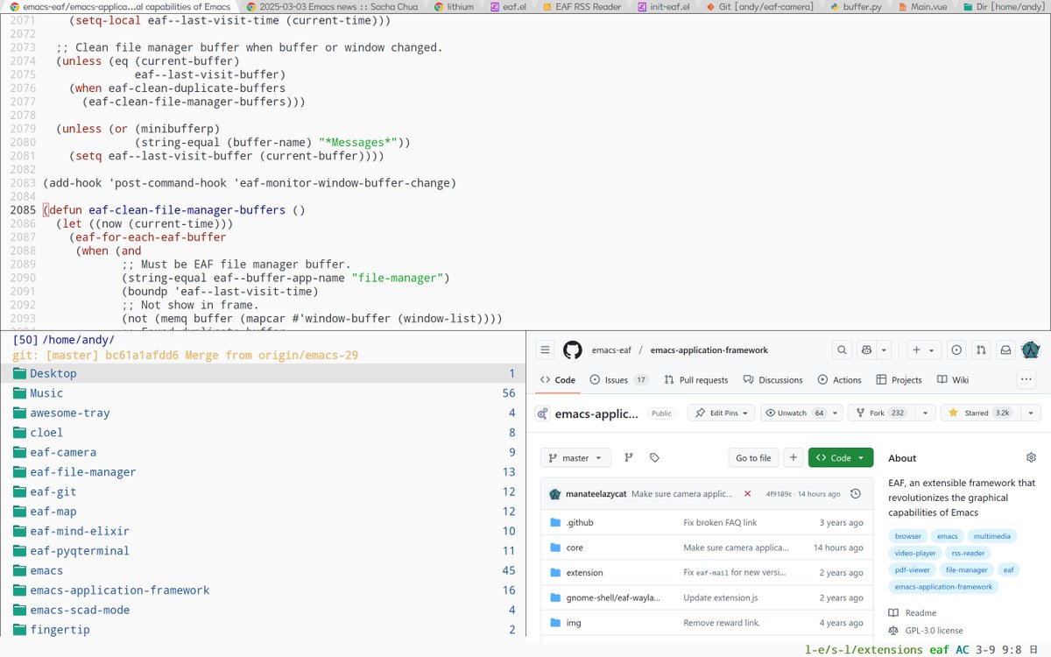Open the Projects tab
1051x657 pixels.
(x=898, y=380)
